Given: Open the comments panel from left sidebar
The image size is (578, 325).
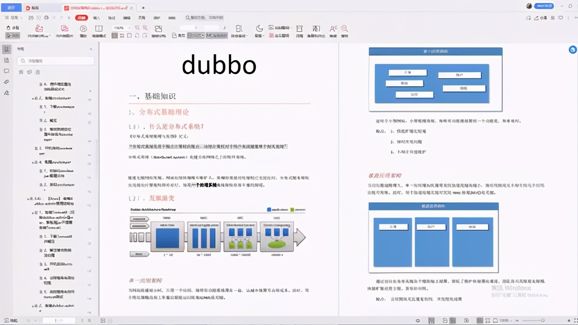Looking at the screenshot, I should click(6, 71).
